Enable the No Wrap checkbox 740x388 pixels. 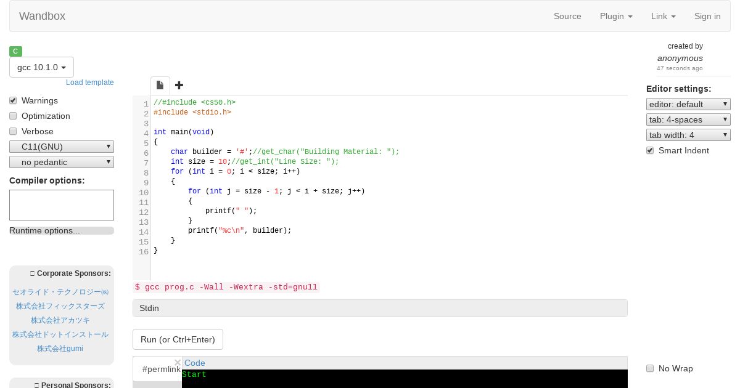[650, 368]
